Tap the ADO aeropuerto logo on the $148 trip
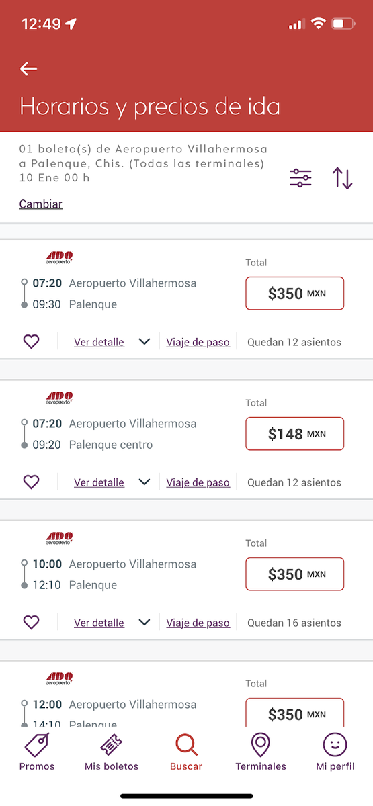373x806 pixels. pos(59,398)
